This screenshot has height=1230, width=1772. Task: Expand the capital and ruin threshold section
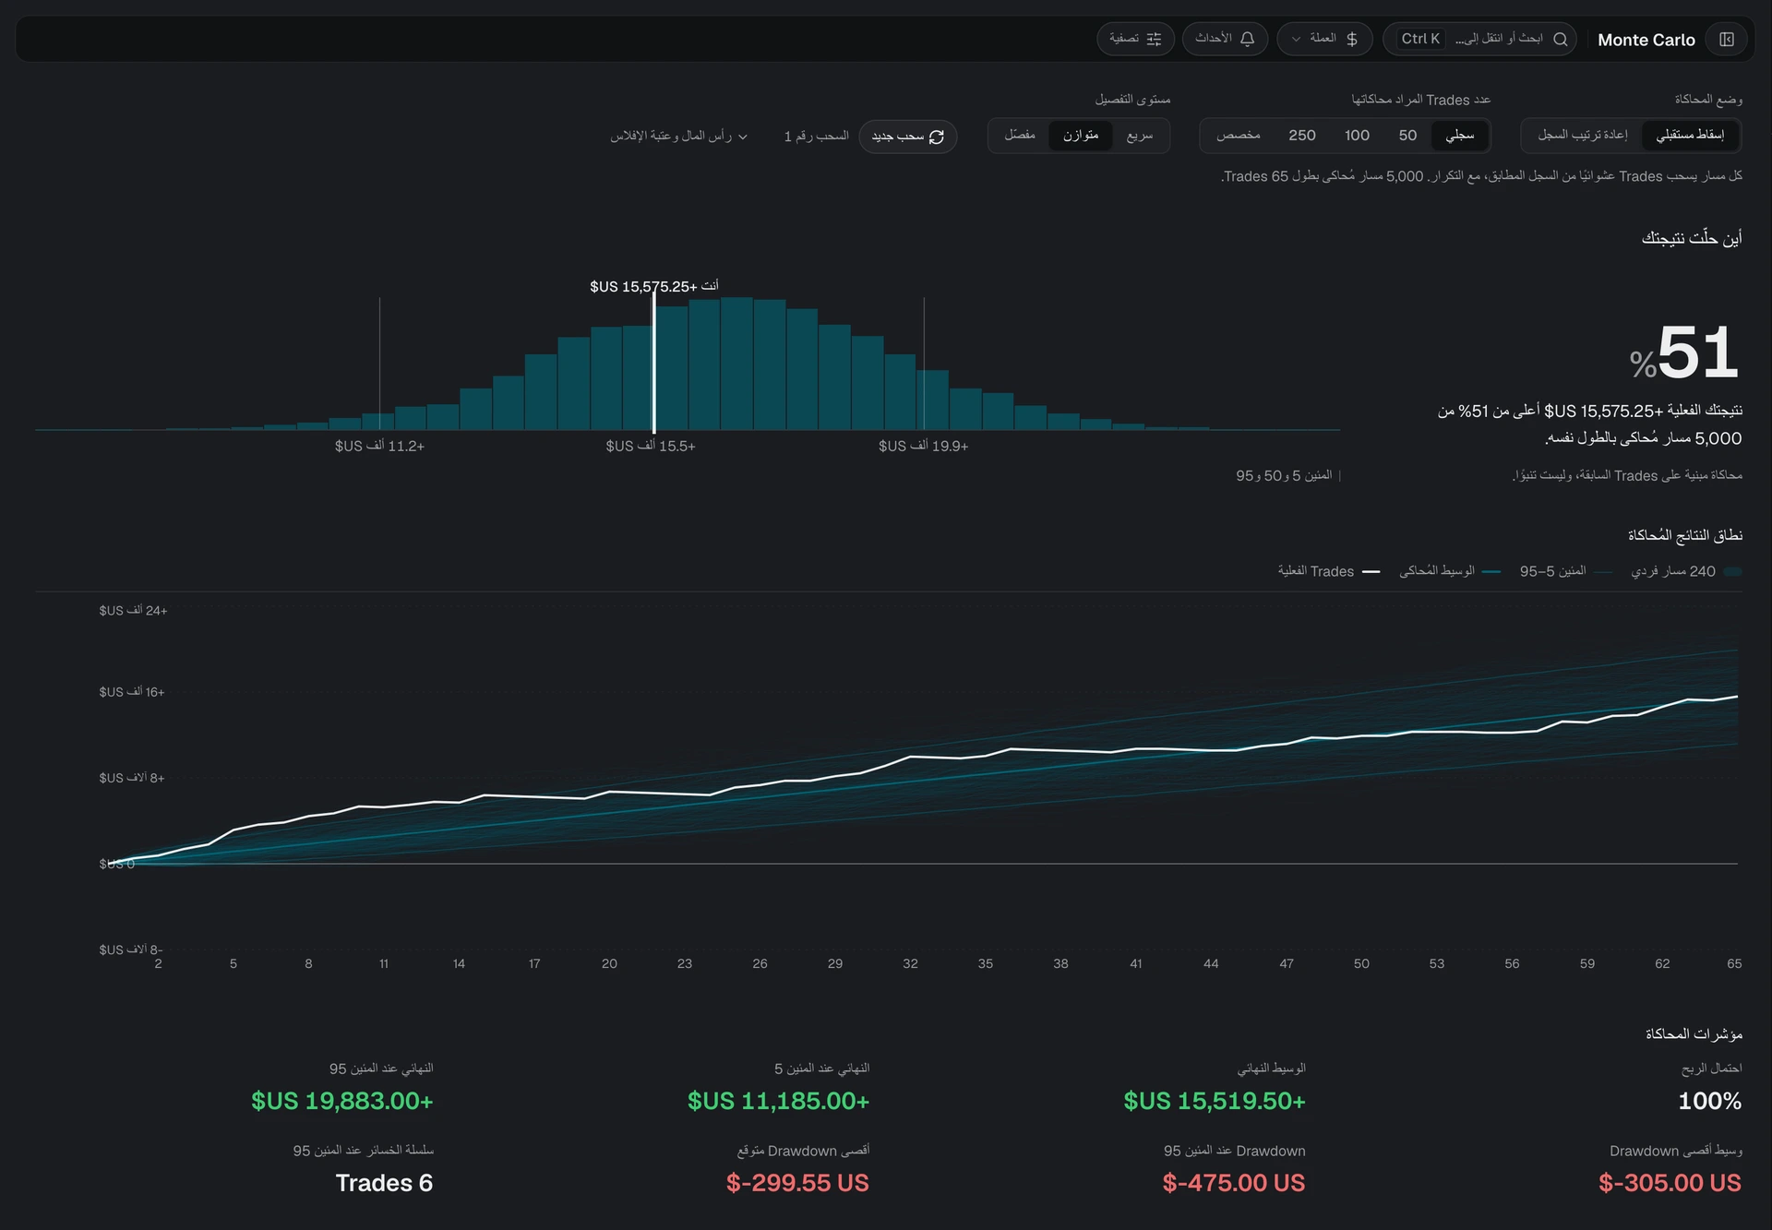click(678, 137)
